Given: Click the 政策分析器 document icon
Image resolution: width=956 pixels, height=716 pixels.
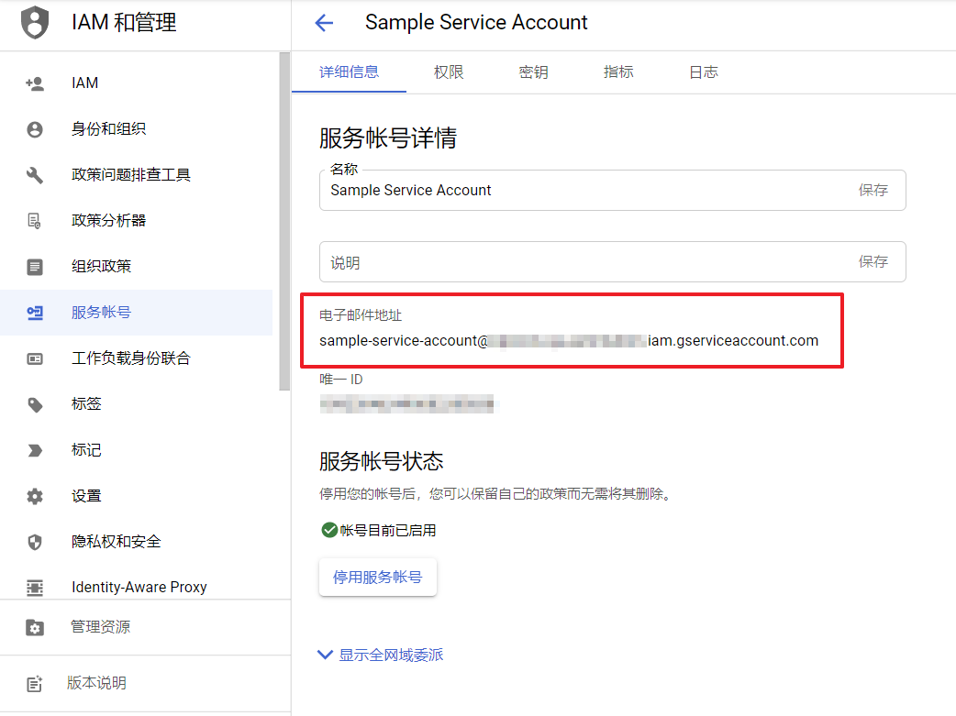Looking at the screenshot, I should pos(35,221).
